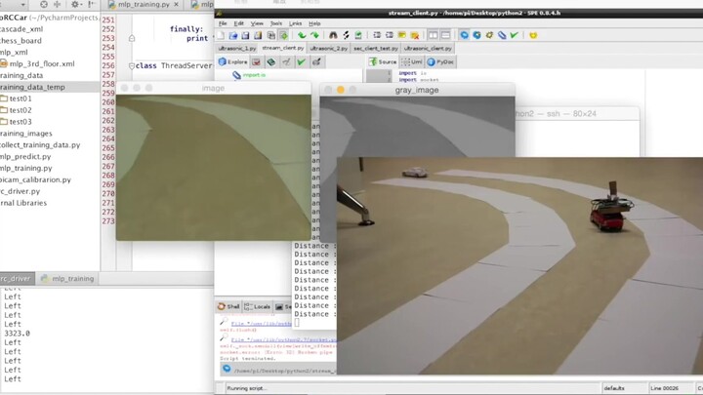Screen dimensions: 703x395
Task: Click 'Line 00026' in SPE status bar
Action: (665, 388)
